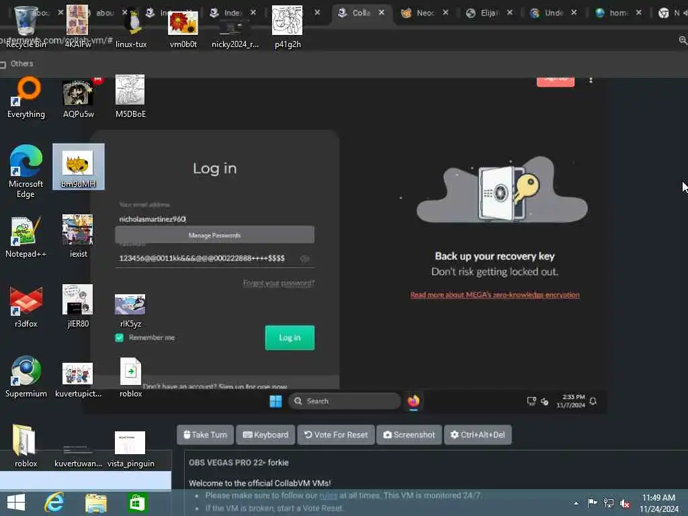
Task: Open the linux-tux desktop icon
Action: tap(131, 26)
